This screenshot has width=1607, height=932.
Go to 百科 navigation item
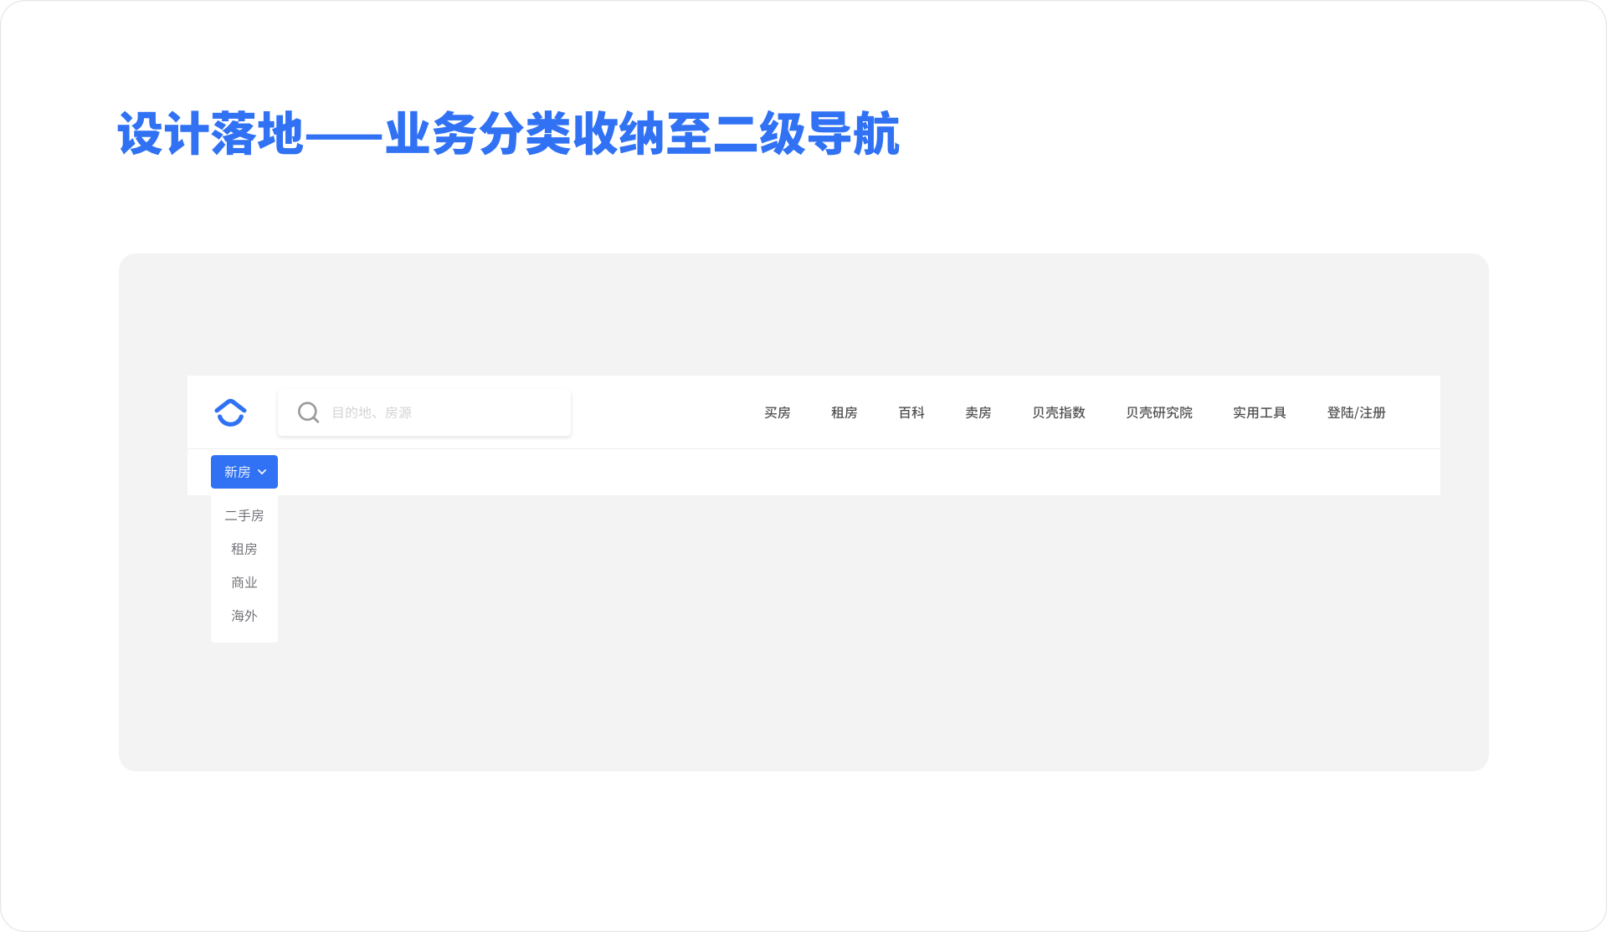pyautogui.click(x=911, y=412)
